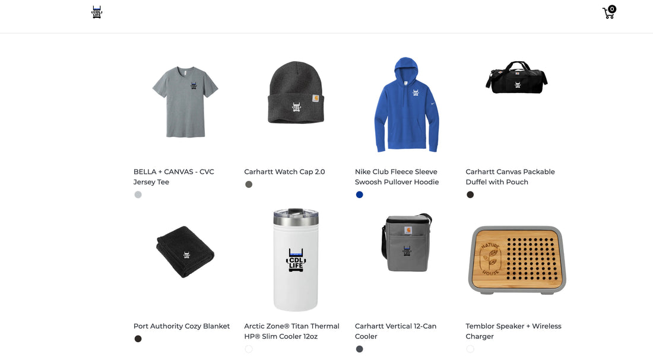
Task: View the white slim cooler tumbler image
Action: [x=296, y=260]
